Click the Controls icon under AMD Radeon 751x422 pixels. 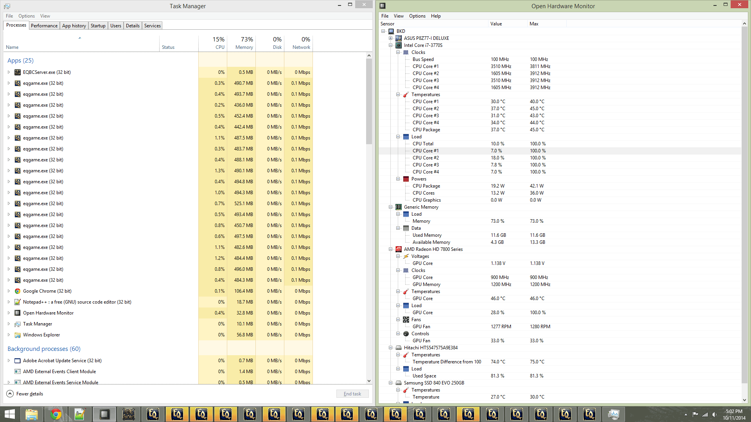click(x=406, y=334)
